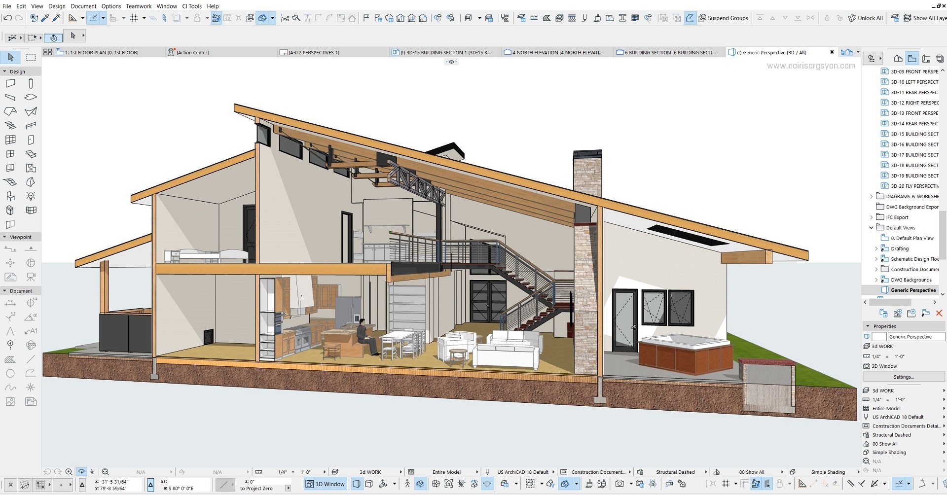Click the Undo arrow in the toolbar
947x495 pixels.
(x=7, y=18)
